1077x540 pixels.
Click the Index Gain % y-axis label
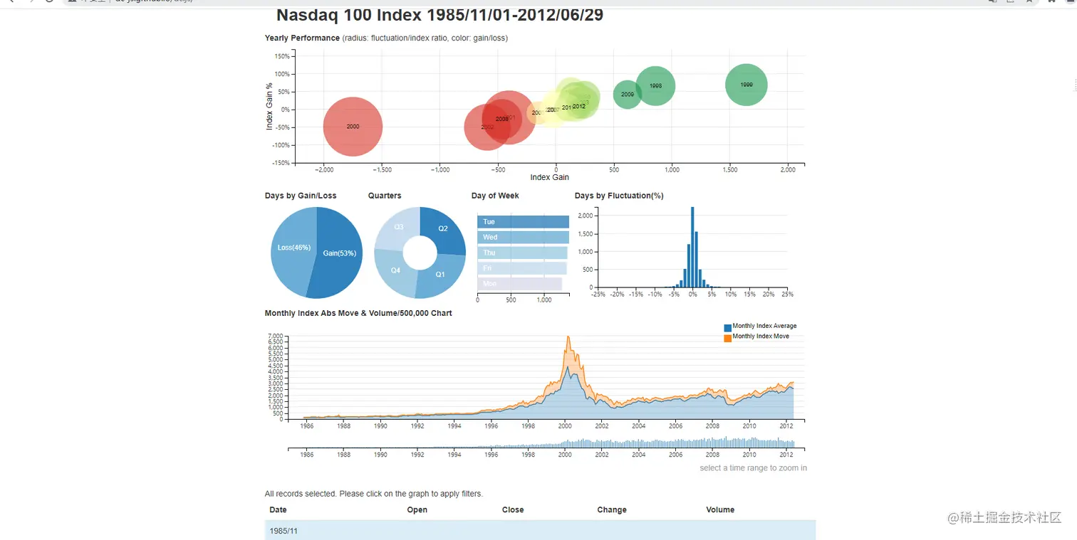point(269,107)
